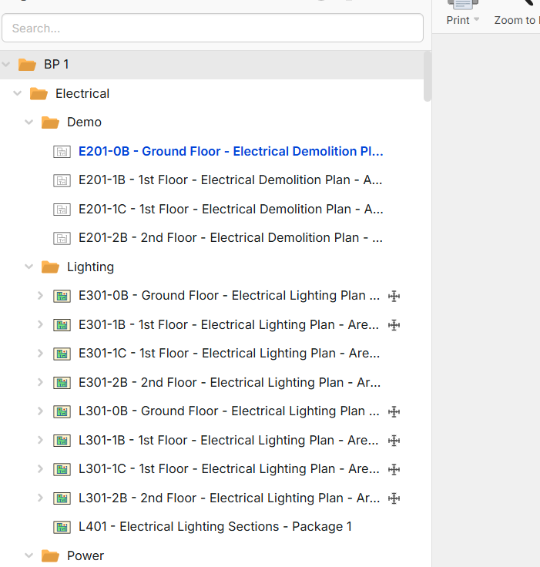
Task: Select L301-1C 1st Floor Lighting Plan
Action: pos(229,469)
